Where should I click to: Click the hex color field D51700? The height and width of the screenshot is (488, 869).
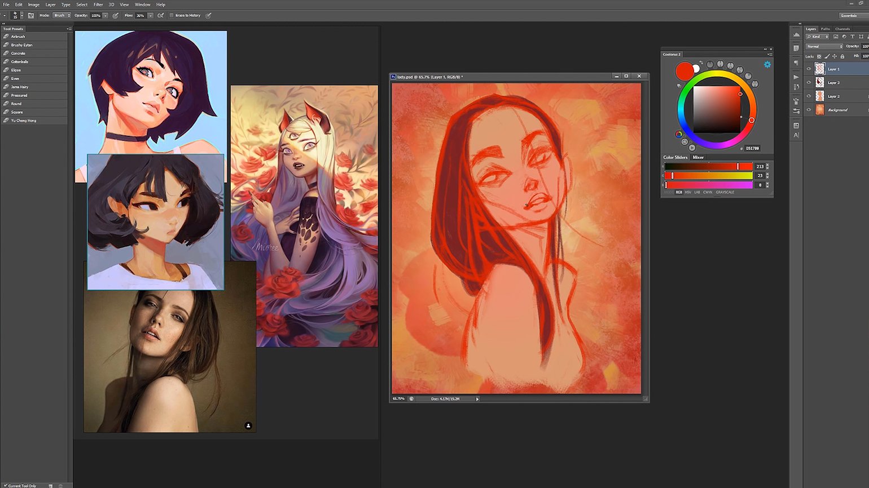(752, 148)
